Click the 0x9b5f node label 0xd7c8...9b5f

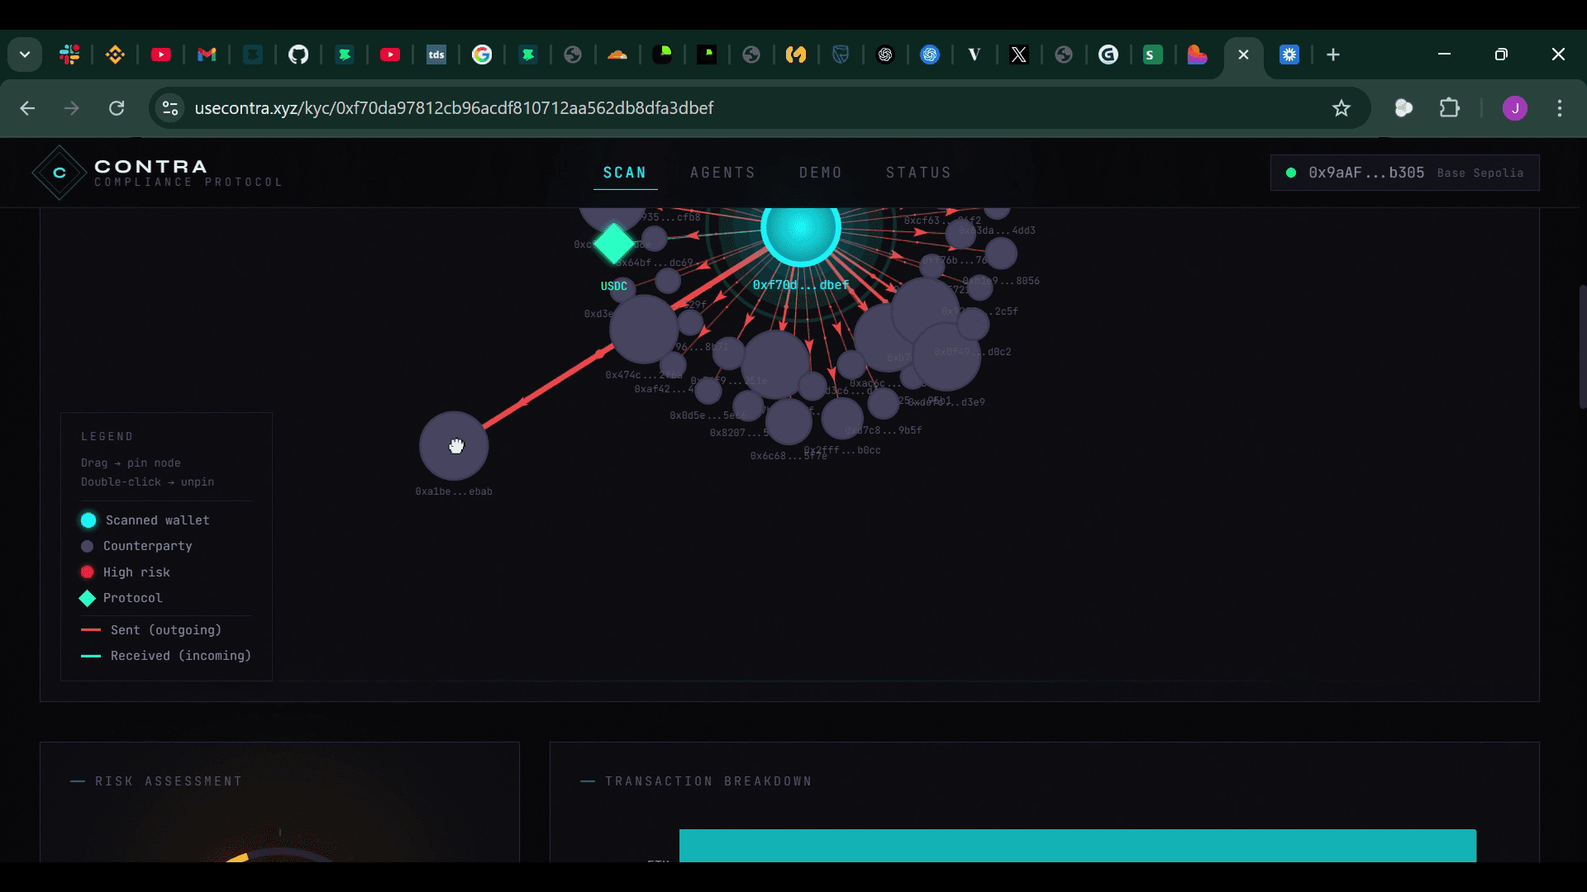tap(884, 430)
